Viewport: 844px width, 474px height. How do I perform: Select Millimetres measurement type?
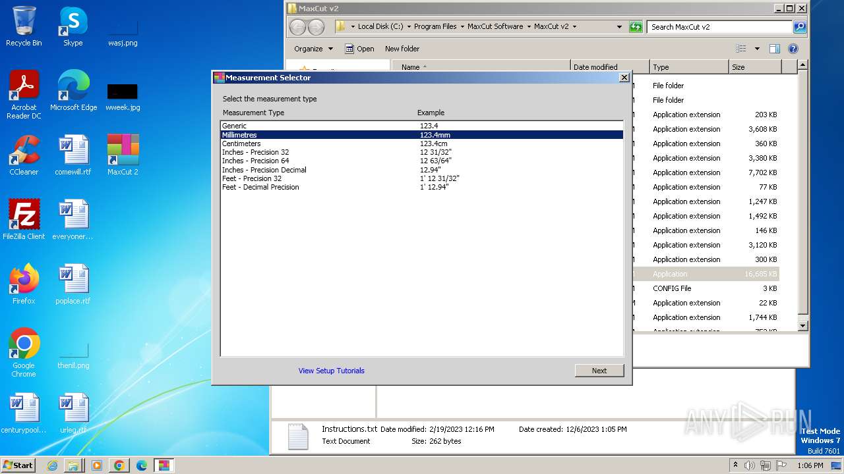[x=422, y=135]
